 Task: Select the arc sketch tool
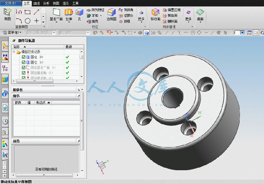(x=19, y=21)
